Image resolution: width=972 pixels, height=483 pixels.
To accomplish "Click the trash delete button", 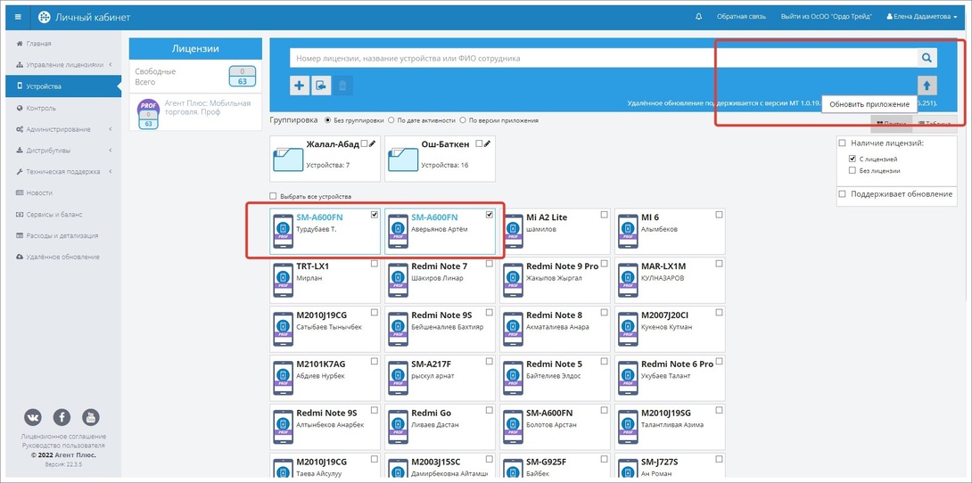I will [x=342, y=86].
